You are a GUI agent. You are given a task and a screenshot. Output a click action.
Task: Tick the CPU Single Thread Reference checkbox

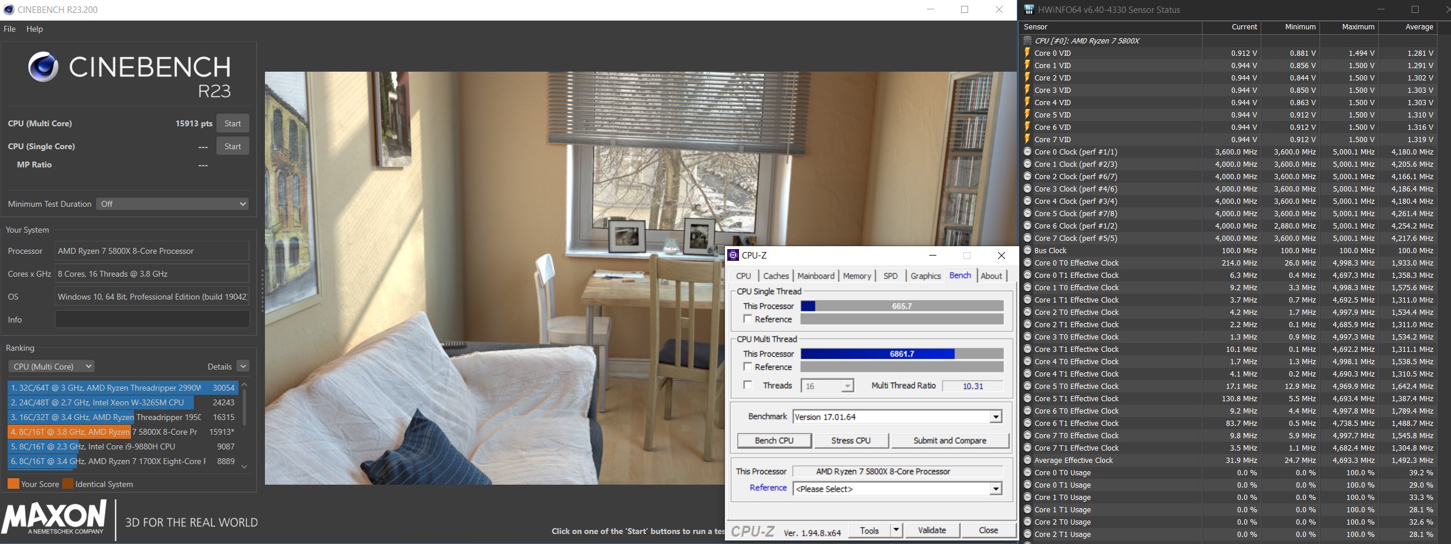tap(748, 319)
